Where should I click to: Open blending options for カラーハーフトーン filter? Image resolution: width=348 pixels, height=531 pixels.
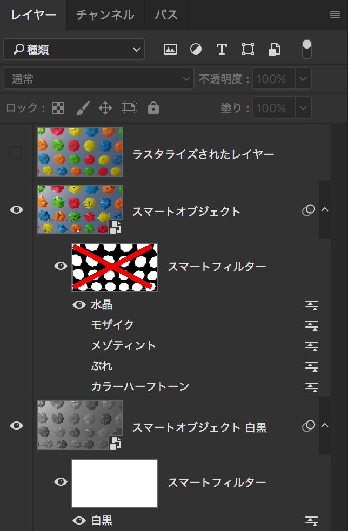pos(311,387)
